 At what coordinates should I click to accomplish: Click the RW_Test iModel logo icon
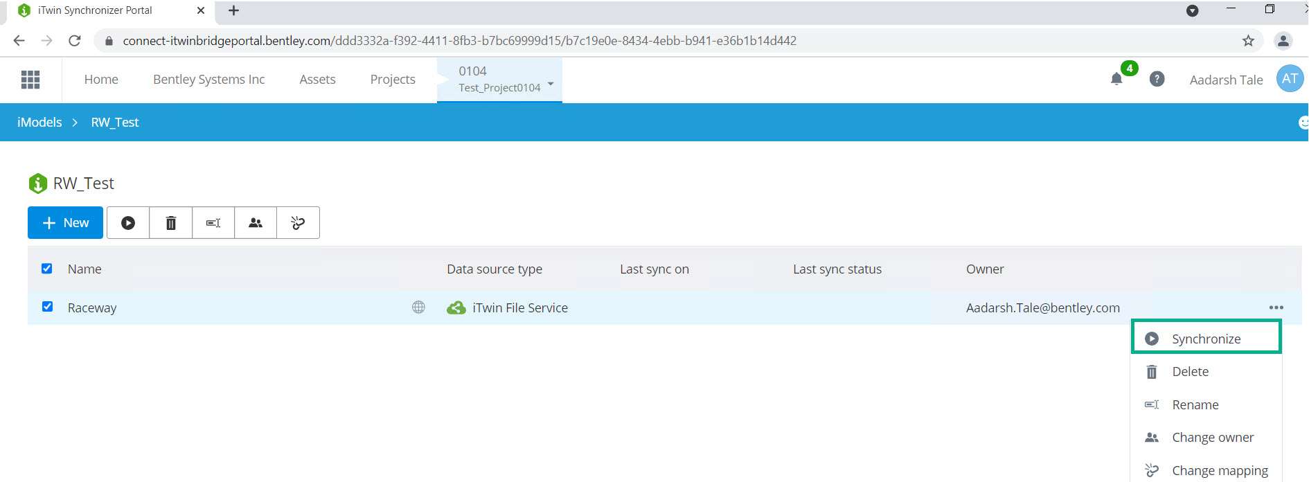(37, 184)
